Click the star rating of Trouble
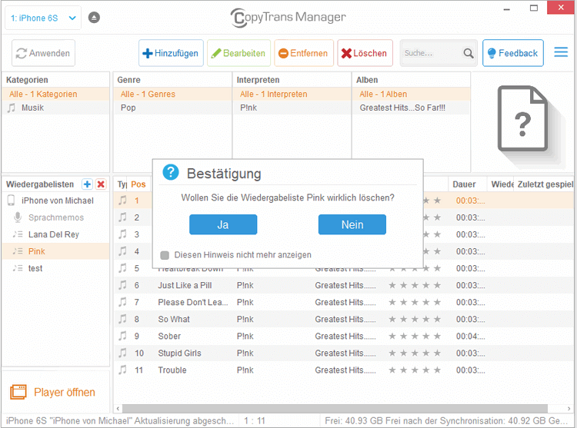Viewport: 577px width, 428px height. point(415,370)
